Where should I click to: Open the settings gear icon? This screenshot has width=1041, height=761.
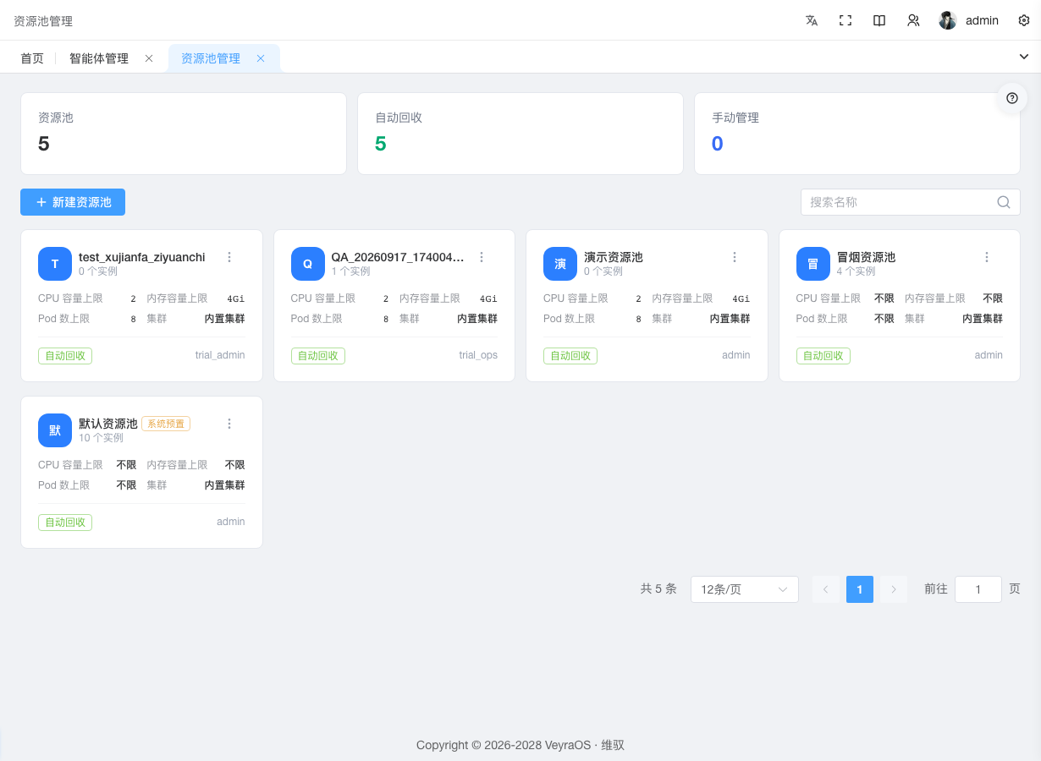[x=1024, y=20]
